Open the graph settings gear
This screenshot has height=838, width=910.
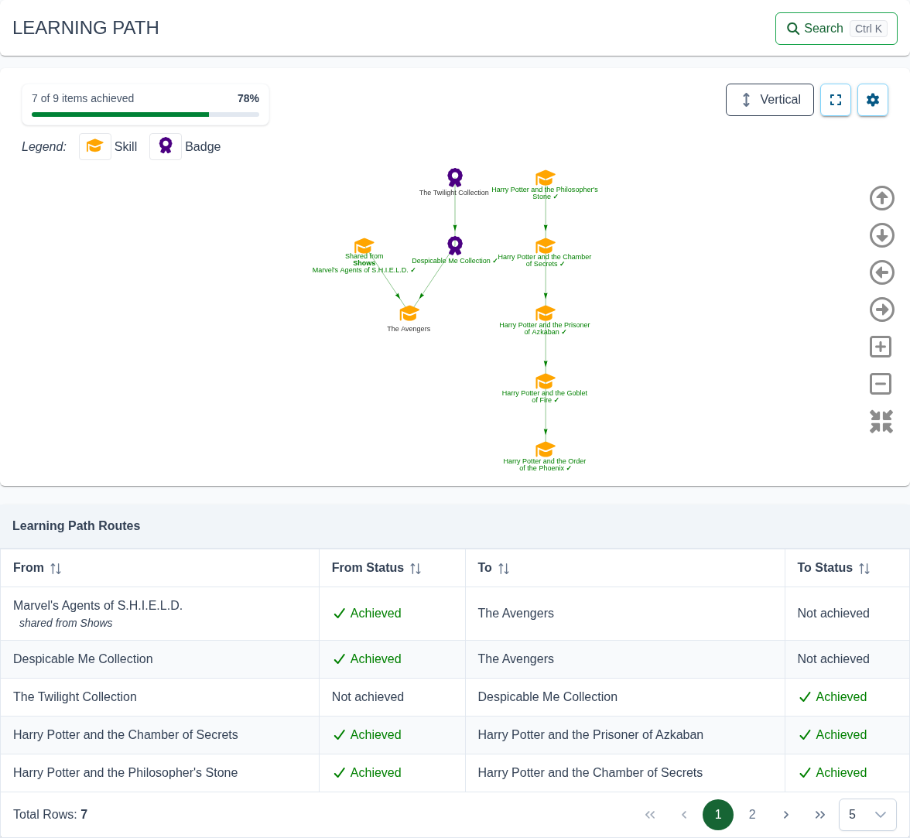pyautogui.click(x=873, y=100)
